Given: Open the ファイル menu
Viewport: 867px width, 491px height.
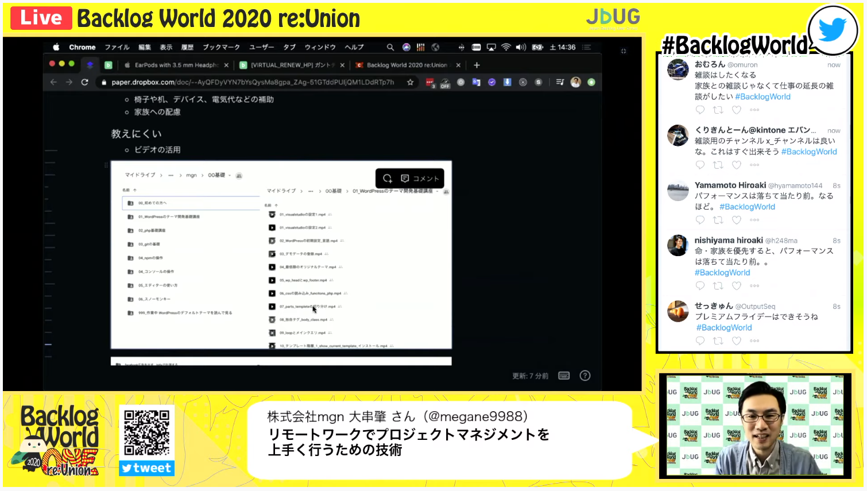Looking at the screenshot, I should pyautogui.click(x=117, y=47).
